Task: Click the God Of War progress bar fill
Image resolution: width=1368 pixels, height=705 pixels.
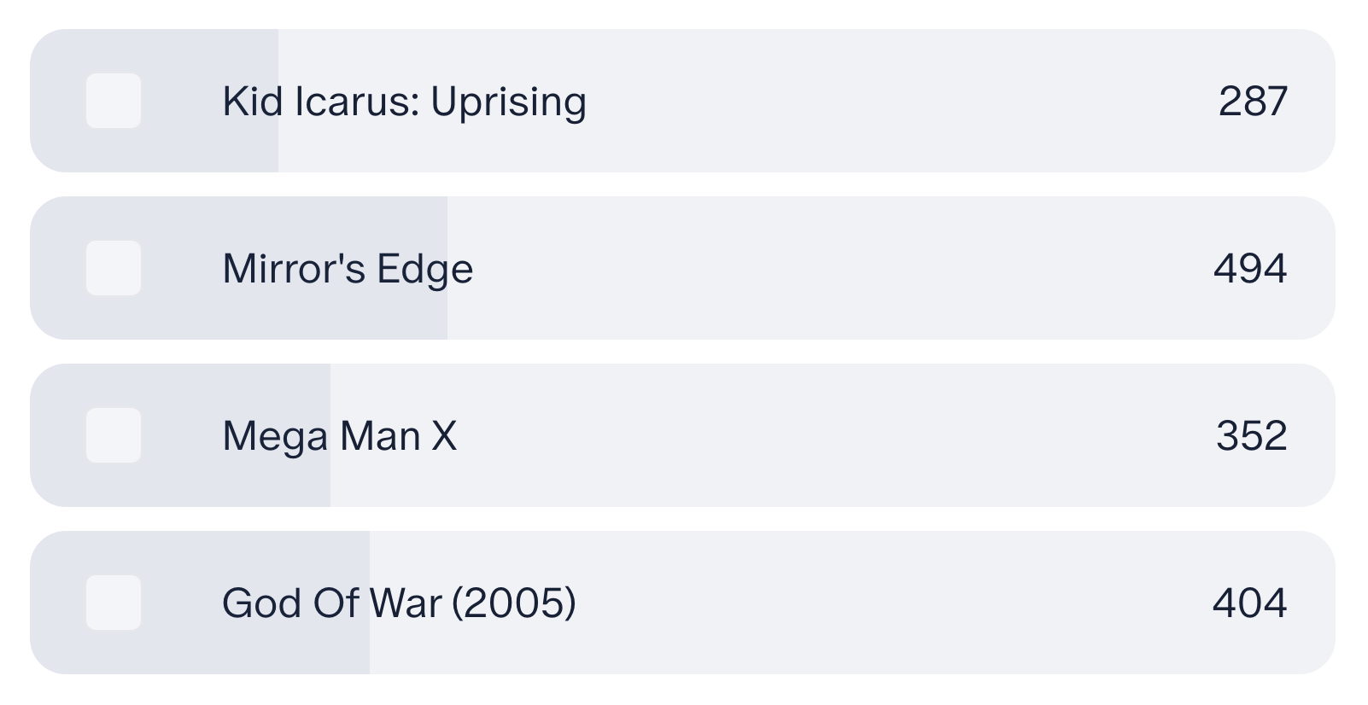Action: pos(200,603)
